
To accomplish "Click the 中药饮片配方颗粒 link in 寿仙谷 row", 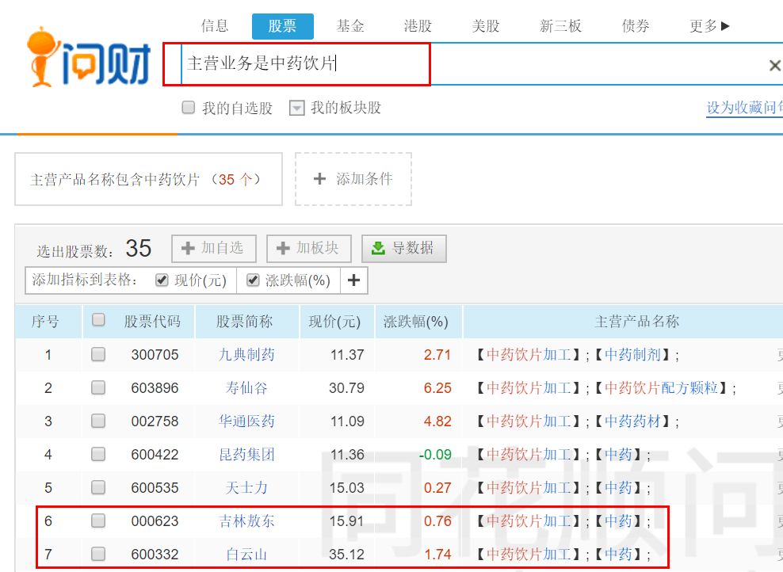I will [x=661, y=388].
